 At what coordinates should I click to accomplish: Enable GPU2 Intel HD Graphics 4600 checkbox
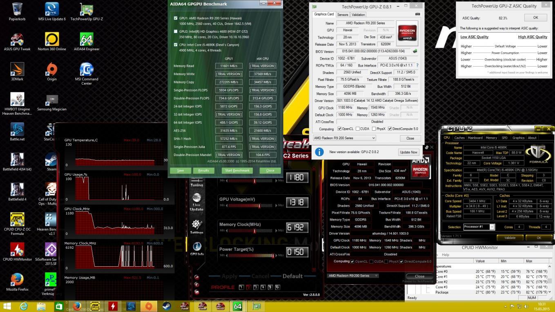176,31
